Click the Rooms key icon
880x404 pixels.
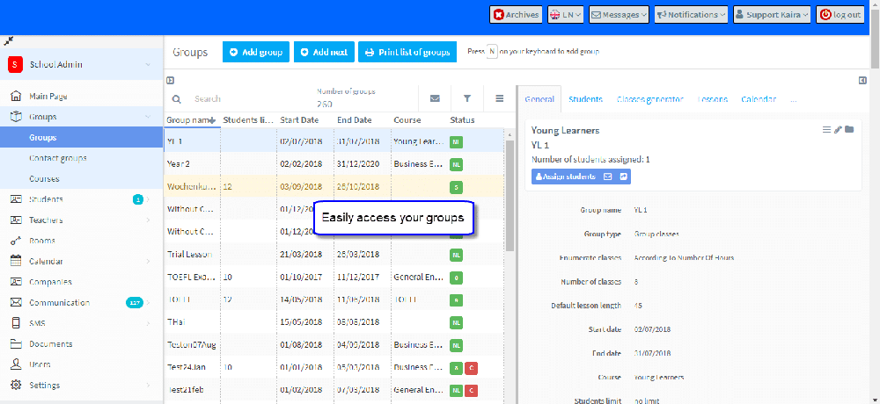[16, 241]
